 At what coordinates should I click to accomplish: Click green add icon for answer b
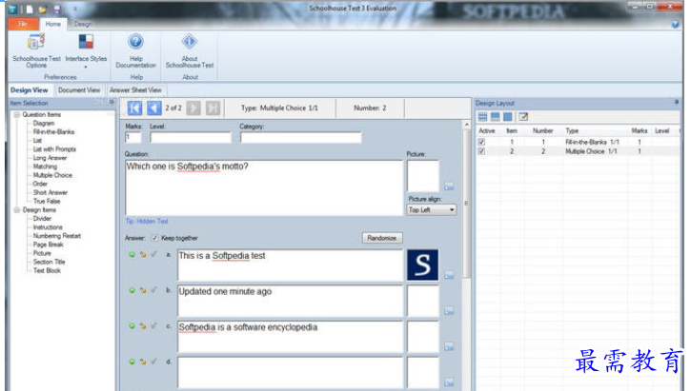132,290
